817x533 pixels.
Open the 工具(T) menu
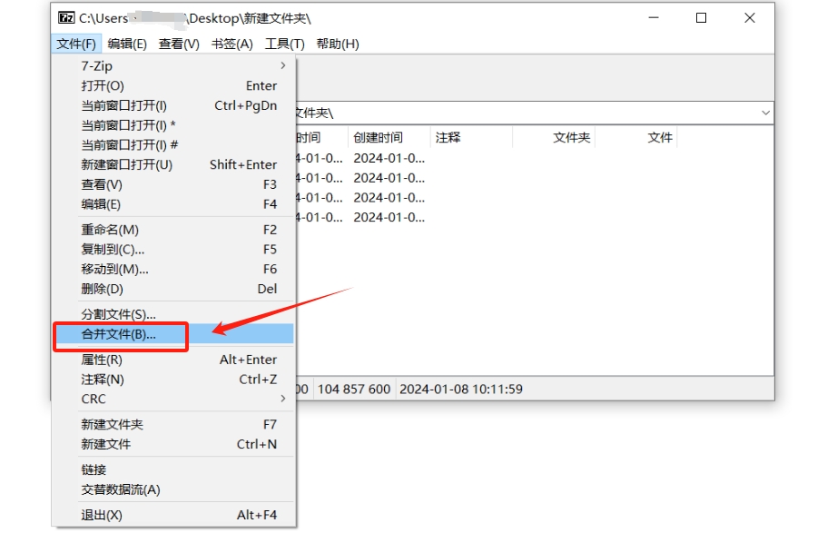pyautogui.click(x=284, y=43)
